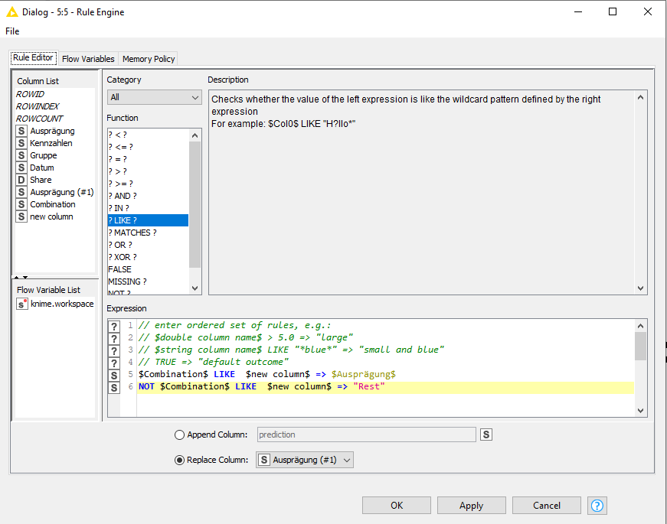Image resolution: width=667 pixels, height=524 pixels.
Task: Click the Description scroll up arrow
Action: coord(641,97)
